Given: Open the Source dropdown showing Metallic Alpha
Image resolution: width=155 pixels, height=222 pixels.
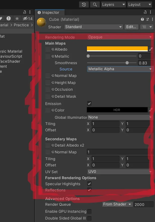Looking at the screenshot, I should point(120,69).
